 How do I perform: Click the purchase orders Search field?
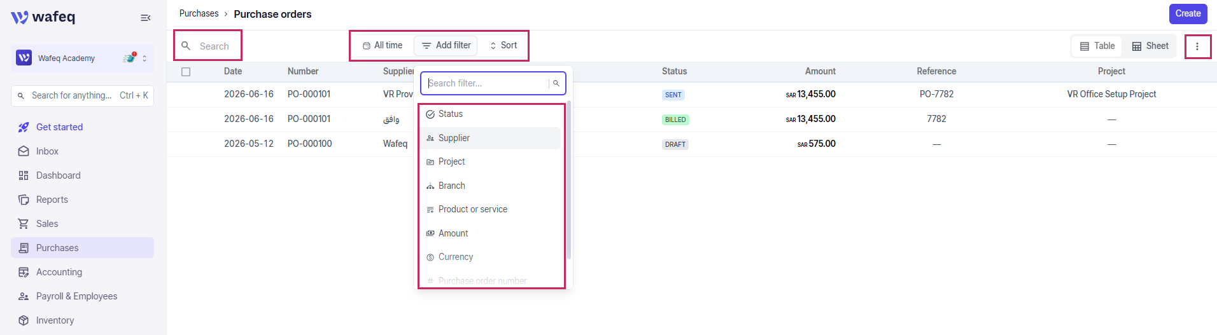(x=208, y=46)
